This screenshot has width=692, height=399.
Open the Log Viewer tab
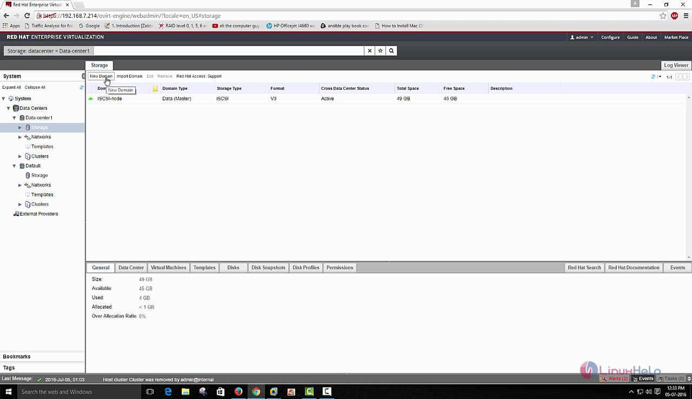[676, 65]
